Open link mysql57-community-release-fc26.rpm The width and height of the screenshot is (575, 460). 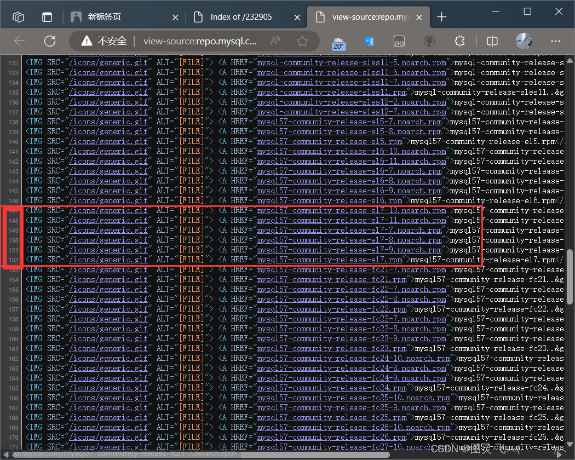[331, 437]
